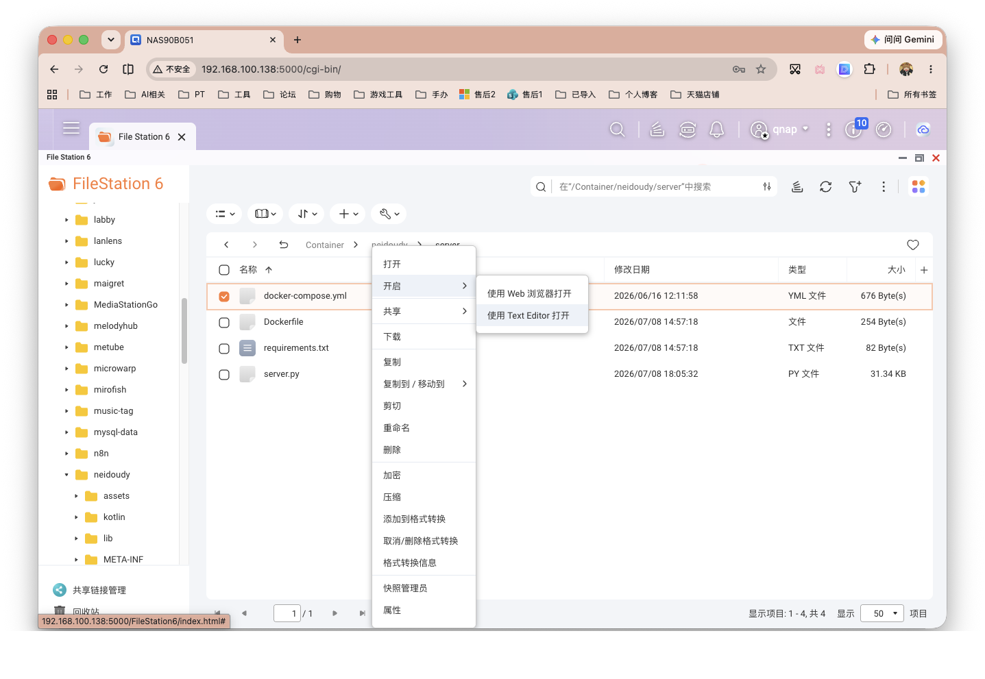This screenshot has height=679, width=985.
Task: Expand the mysql-data tree folder
Action: point(66,432)
